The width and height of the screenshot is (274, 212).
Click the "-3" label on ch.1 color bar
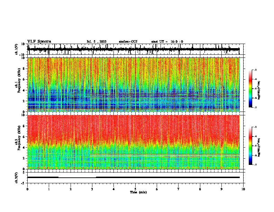(x=255, y=70)
